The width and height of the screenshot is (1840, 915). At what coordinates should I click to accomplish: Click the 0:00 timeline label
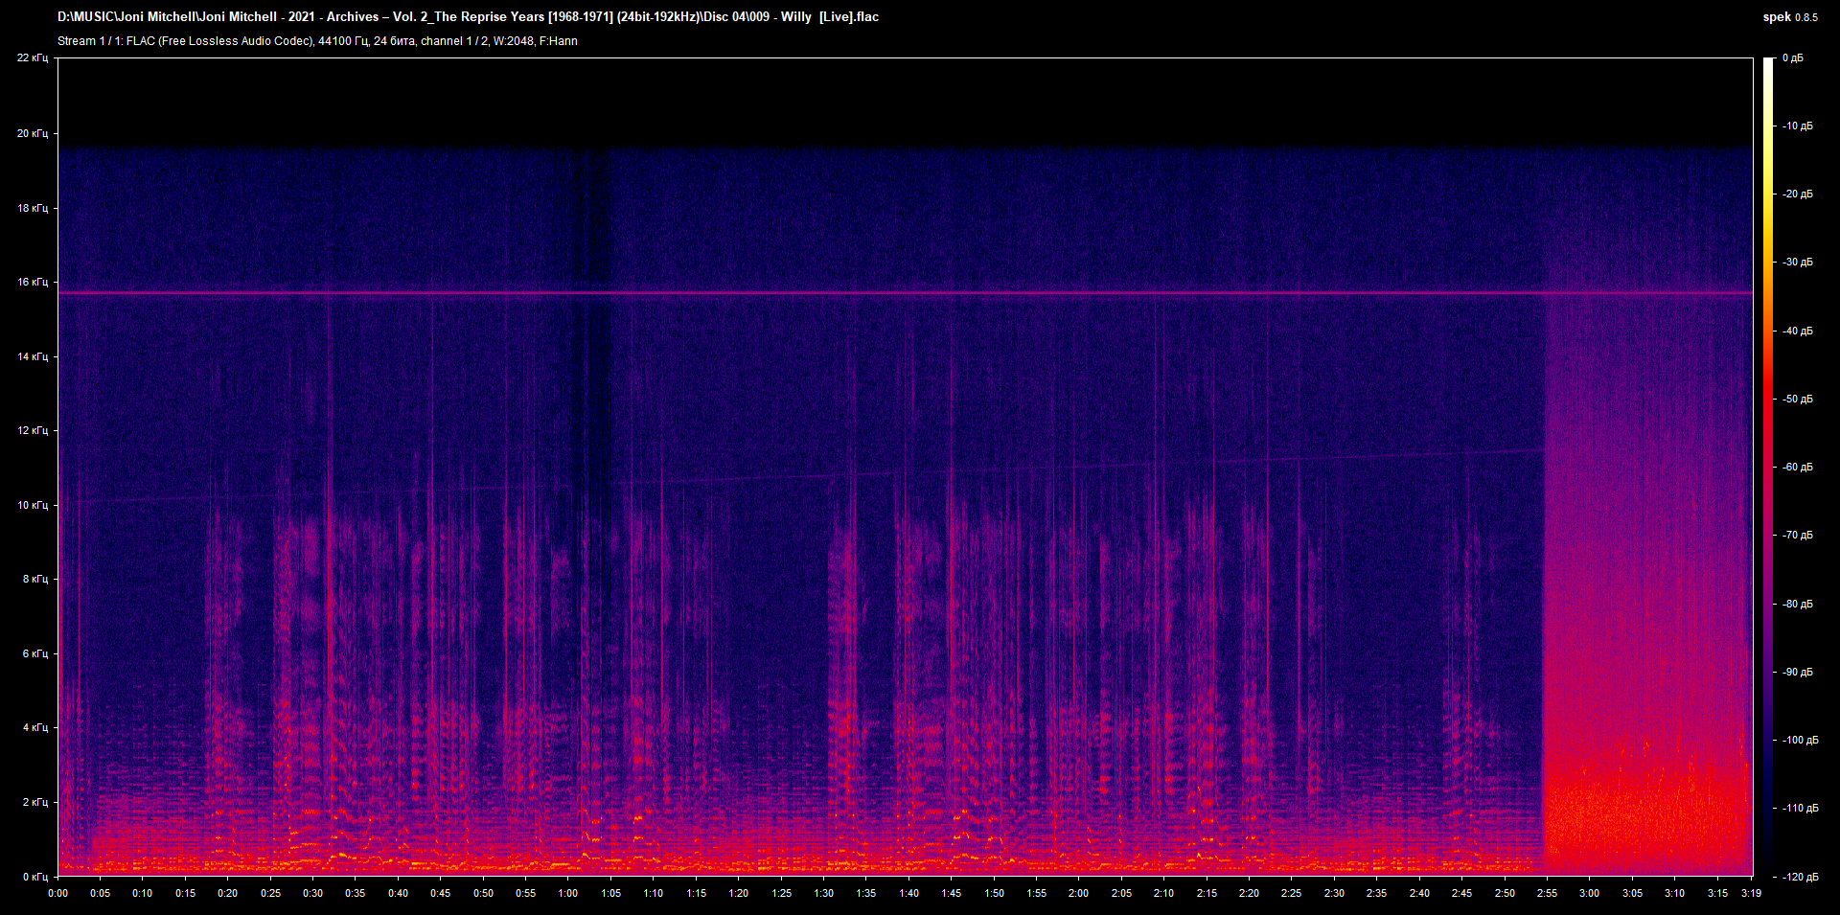(x=59, y=892)
